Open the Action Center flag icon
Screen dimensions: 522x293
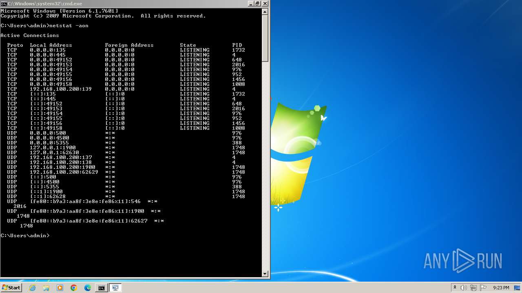pyautogui.click(x=483, y=288)
